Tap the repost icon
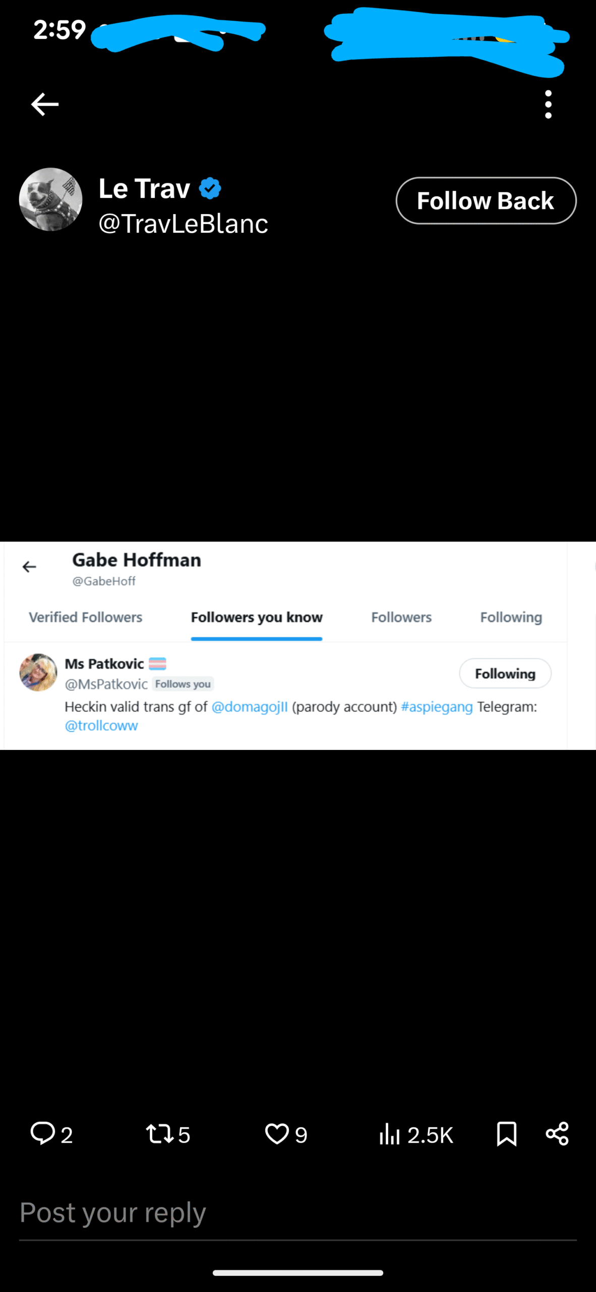 click(x=160, y=1134)
